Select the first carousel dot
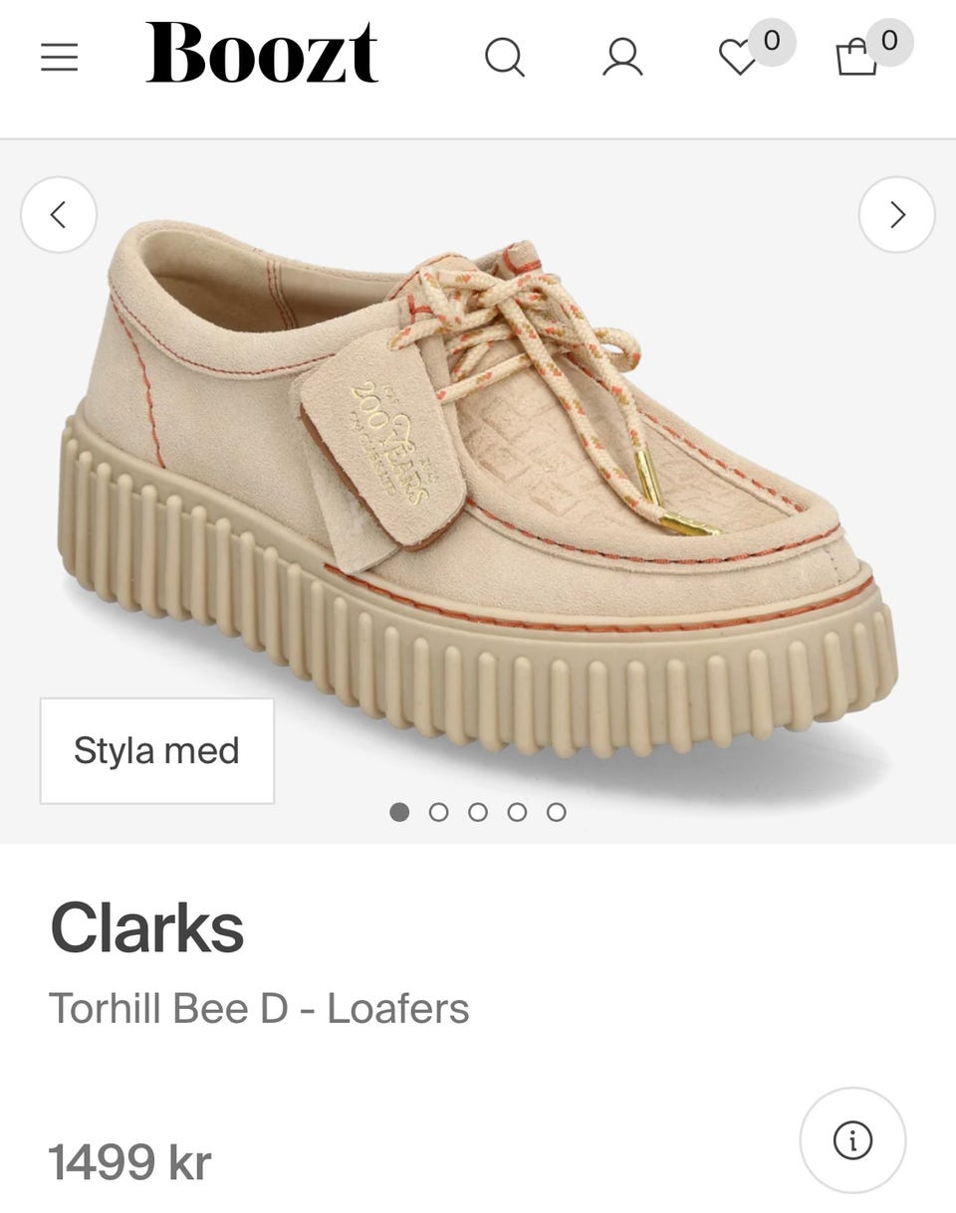 point(399,812)
